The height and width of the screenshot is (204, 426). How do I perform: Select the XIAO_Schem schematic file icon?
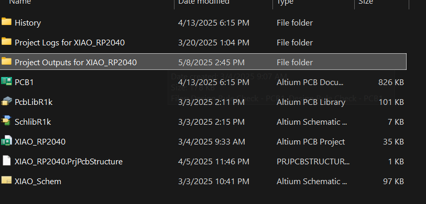click(x=6, y=181)
